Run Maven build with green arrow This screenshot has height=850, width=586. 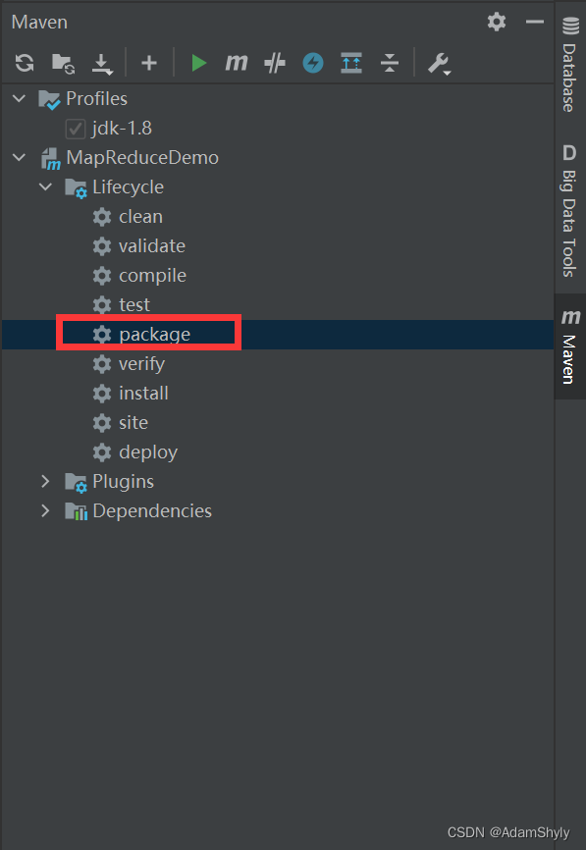(x=199, y=63)
